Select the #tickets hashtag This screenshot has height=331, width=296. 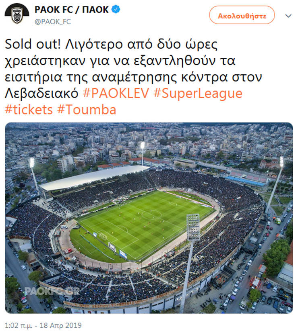click(29, 109)
